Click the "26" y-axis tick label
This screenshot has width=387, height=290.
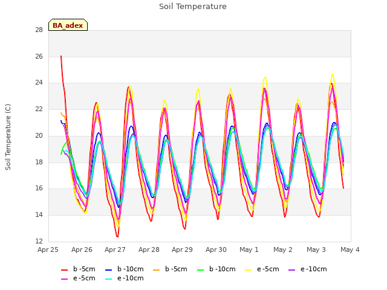[39, 56]
